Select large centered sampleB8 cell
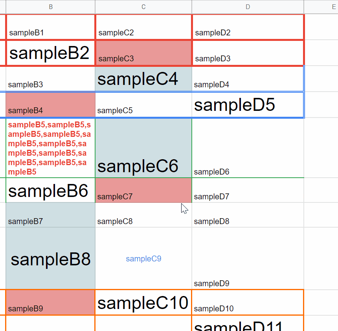This screenshot has width=338, height=331. point(51,258)
